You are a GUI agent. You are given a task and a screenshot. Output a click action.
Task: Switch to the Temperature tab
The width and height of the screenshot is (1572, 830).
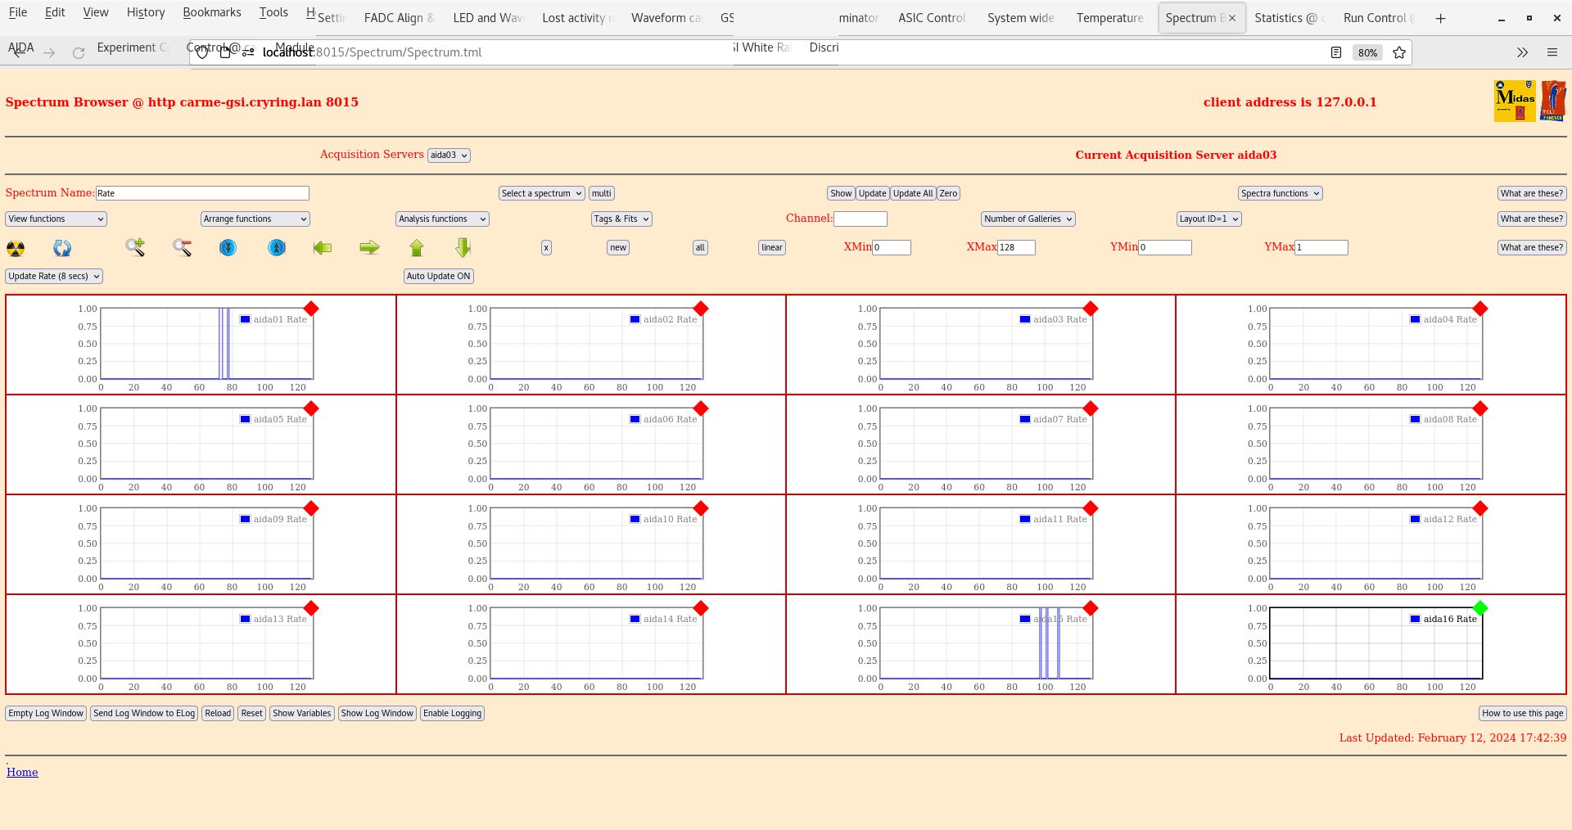coord(1109,18)
